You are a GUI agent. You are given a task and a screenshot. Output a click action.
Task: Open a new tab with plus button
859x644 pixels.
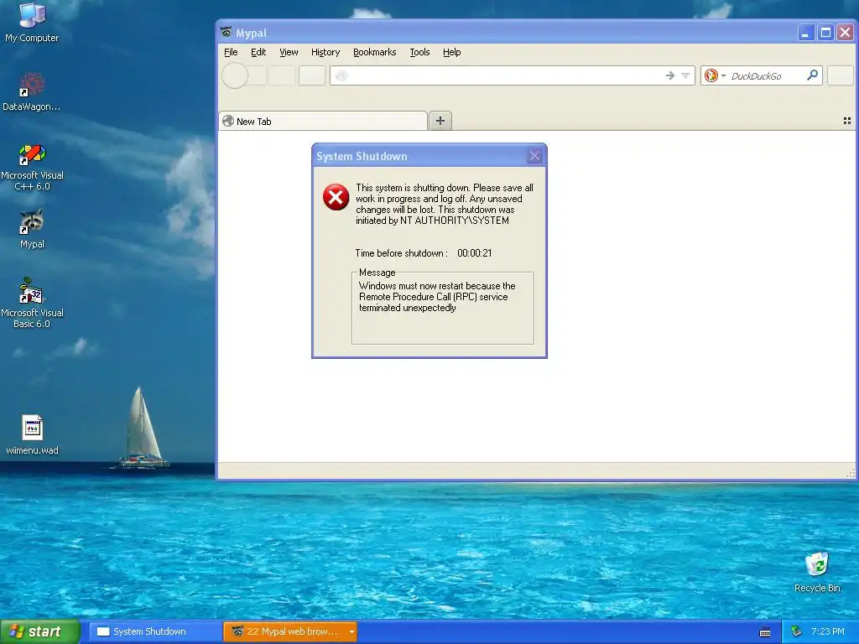point(440,121)
